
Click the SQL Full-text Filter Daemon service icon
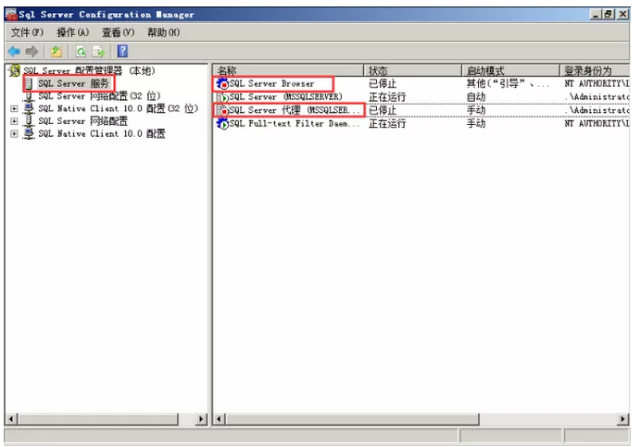pyautogui.click(x=222, y=123)
